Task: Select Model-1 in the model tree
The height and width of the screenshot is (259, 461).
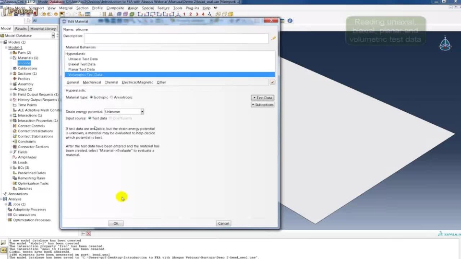Action: 15,47
